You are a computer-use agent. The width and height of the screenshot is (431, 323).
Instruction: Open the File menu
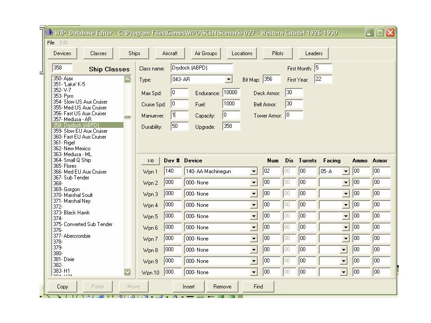(x=51, y=43)
